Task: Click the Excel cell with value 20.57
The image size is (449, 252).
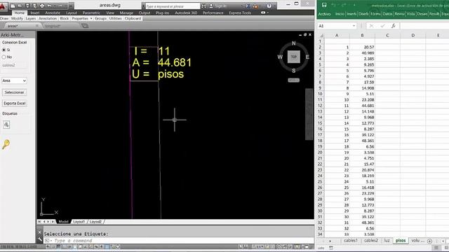Action: click(362, 47)
